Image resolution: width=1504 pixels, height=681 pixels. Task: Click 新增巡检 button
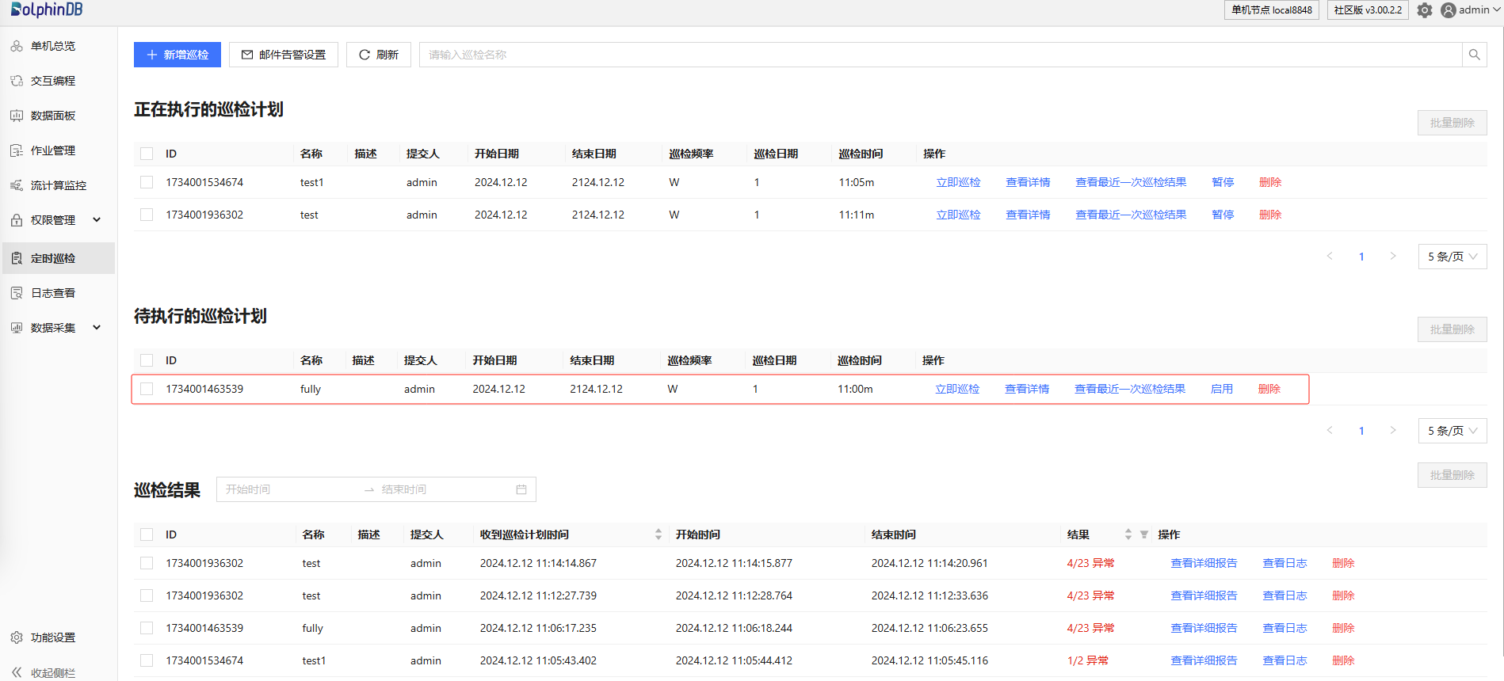[x=178, y=55]
